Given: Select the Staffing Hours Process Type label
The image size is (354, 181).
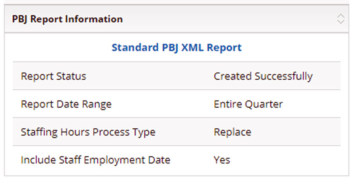Looking at the screenshot, I should pos(88,132).
